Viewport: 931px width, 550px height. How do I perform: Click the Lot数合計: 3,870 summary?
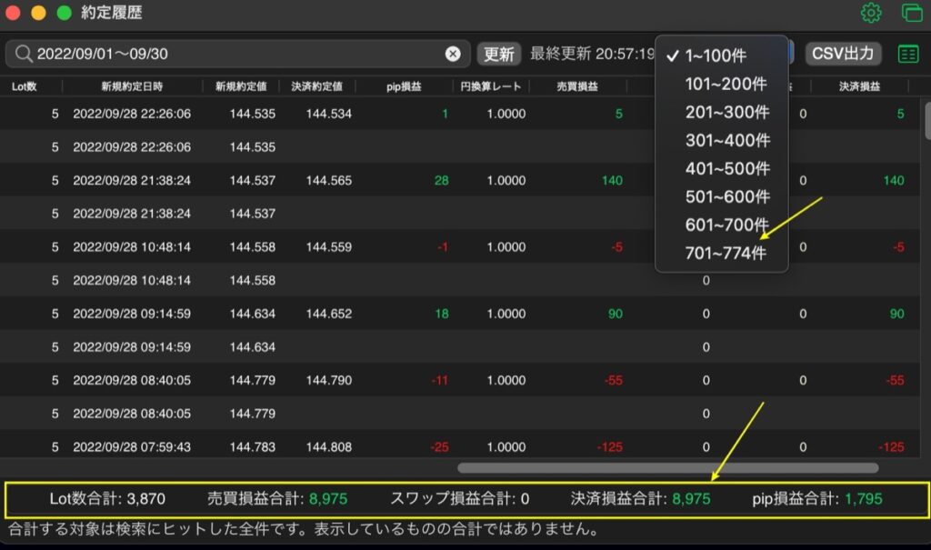pos(107,499)
